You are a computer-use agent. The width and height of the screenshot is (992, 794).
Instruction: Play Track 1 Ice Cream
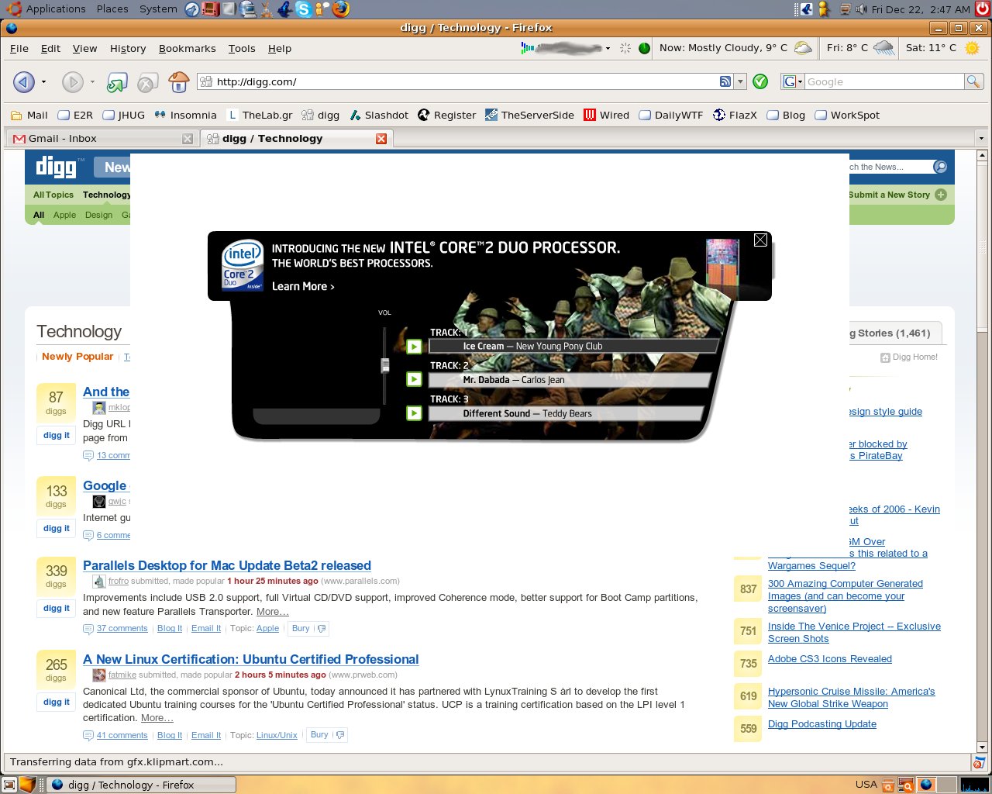[x=415, y=347]
